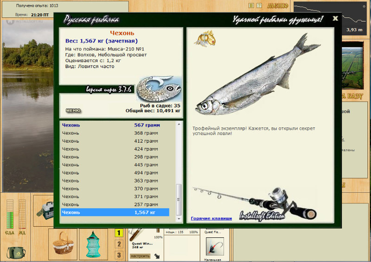The image size is (371, 262).
Task: Select the Чехонь 1,567 кг list entry
Action: (115, 212)
